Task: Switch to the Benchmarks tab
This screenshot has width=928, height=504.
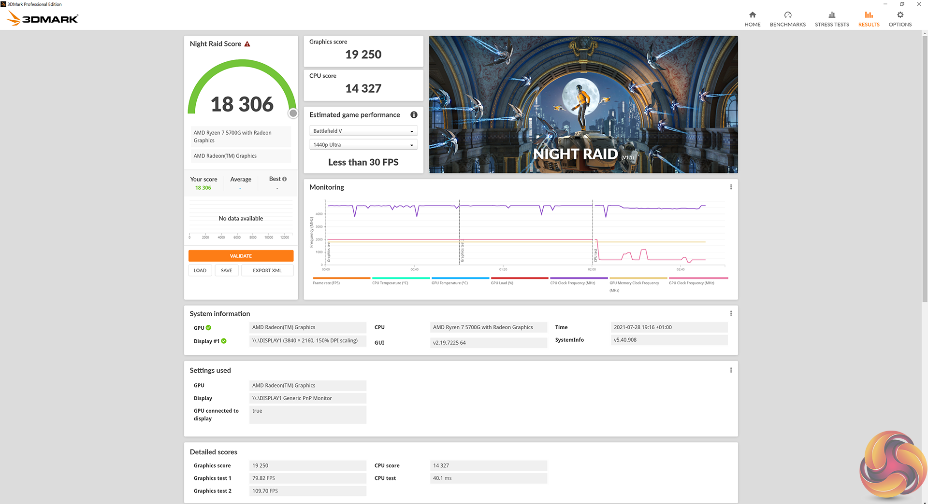Action: [x=787, y=19]
